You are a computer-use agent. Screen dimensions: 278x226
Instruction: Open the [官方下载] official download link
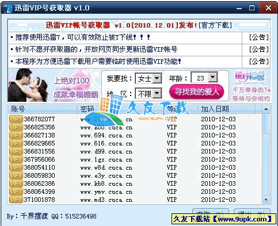[x=215, y=25]
